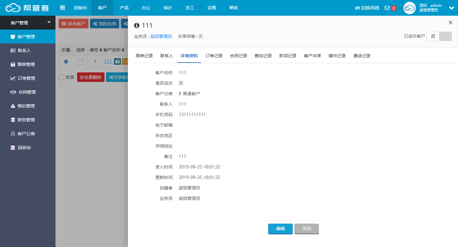Open 跟单管理 in the sidebar

click(x=28, y=64)
